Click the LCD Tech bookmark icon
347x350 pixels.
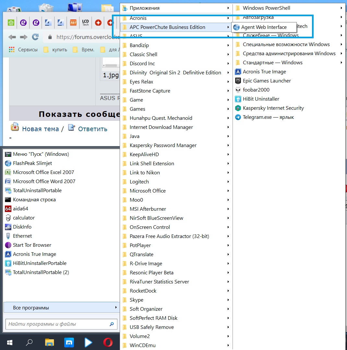(85, 22)
